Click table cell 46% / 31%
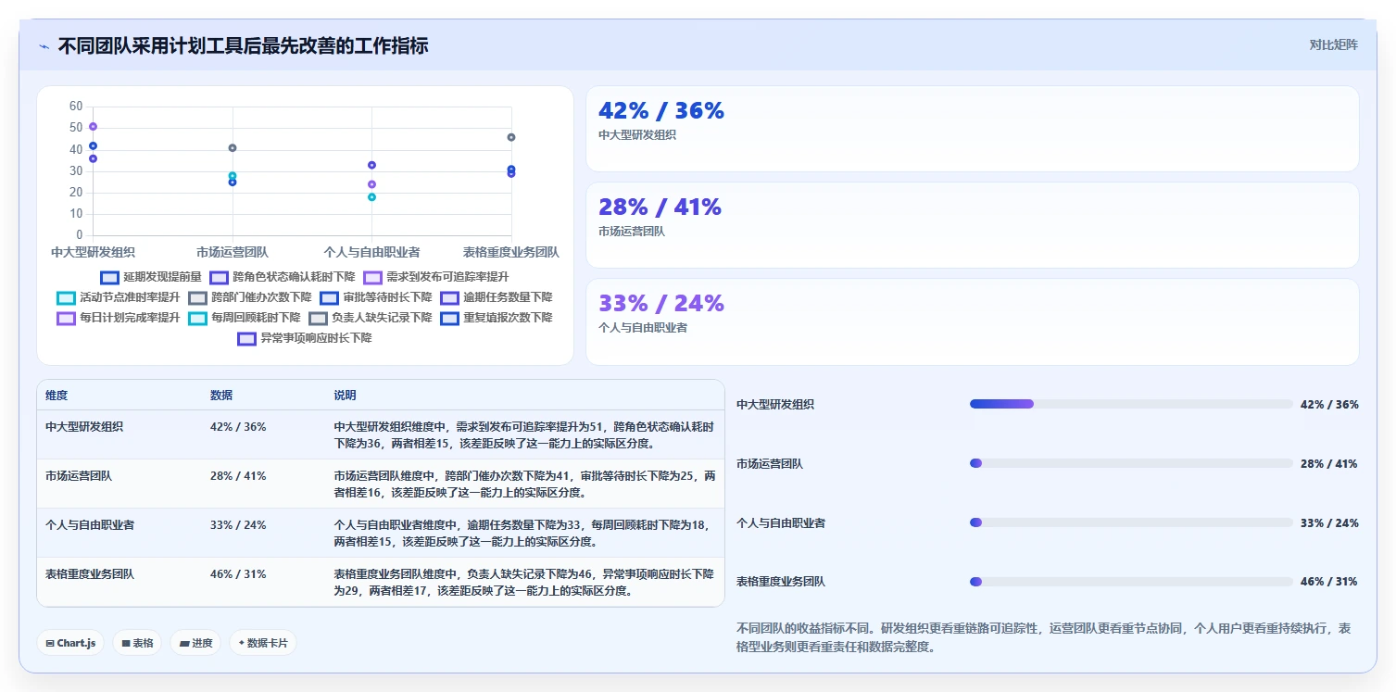Viewport: 1396px width, 692px height. tap(238, 574)
